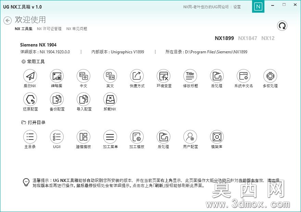Image resolution: width=301 pixels, height=212 pixels.
Task: Select the NX1899 version tab
Action: pos(224,38)
